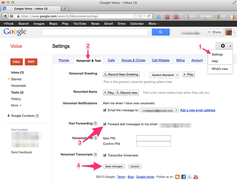The height and width of the screenshot is (186, 237).
Task: Play the recorded name
Action: tap(109, 92)
